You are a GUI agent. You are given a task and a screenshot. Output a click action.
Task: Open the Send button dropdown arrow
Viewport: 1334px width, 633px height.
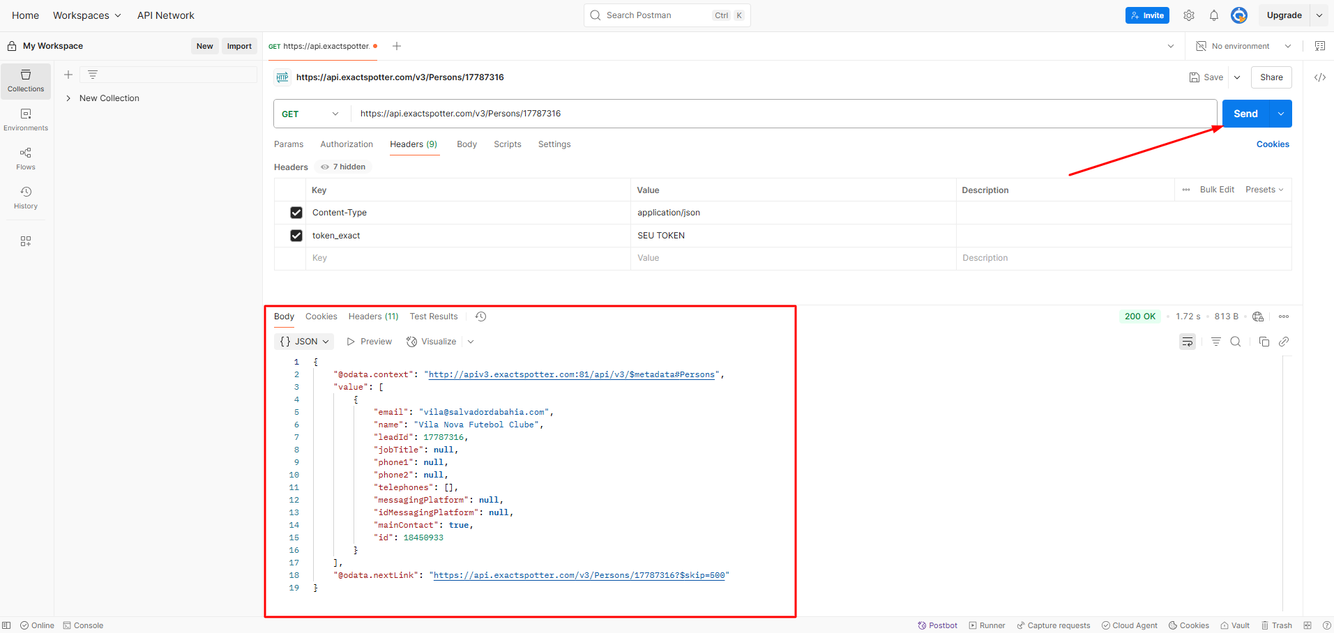point(1281,114)
